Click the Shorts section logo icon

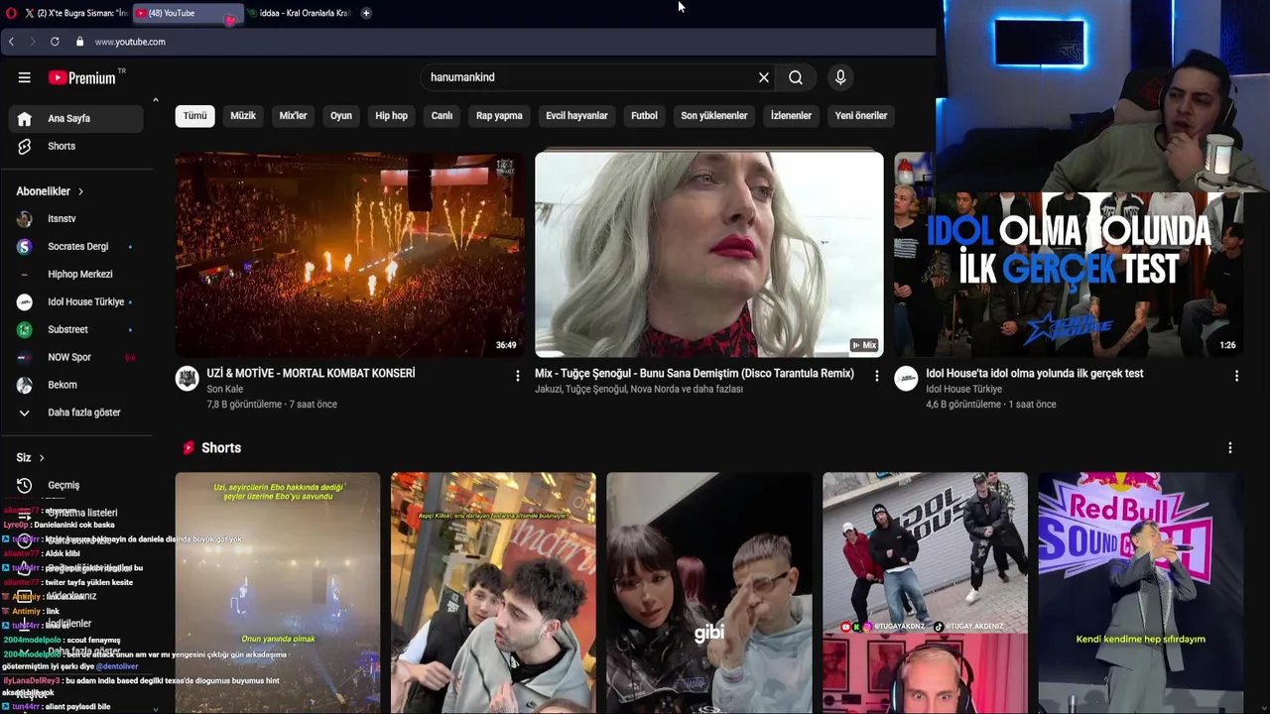189,448
